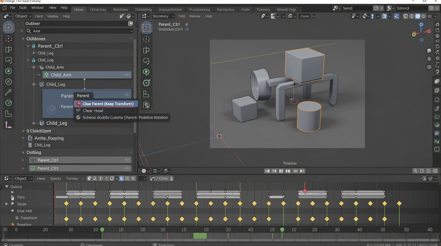Click the red clear parent icon
Image resolution: width=441 pixels, height=246 pixels.
pos(78,104)
